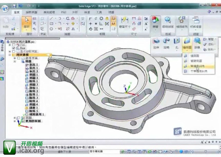Toggle the 參考平面 checkbox under 同步建模
Screen dimensions: 221x157
pos(19,58)
